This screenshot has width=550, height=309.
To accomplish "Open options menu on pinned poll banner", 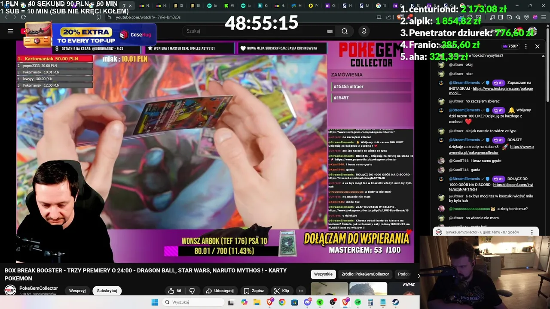I will click(x=532, y=232).
